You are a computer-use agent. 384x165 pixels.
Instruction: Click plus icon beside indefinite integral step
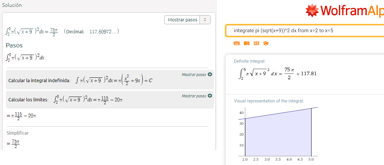click(x=210, y=75)
